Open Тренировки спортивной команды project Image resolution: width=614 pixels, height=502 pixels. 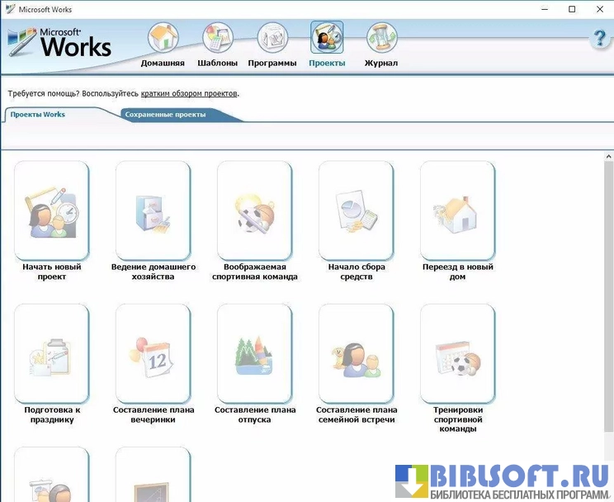coord(457,353)
